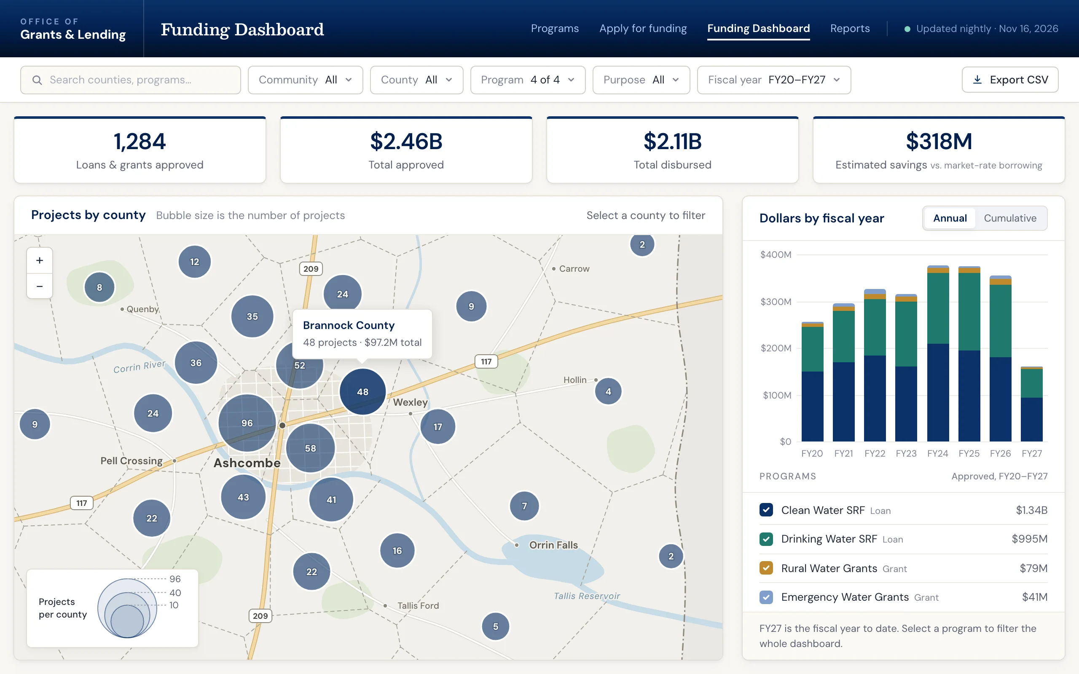Open Apply for funding page
Viewport: 1079px width, 674px height.
tap(643, 29)
